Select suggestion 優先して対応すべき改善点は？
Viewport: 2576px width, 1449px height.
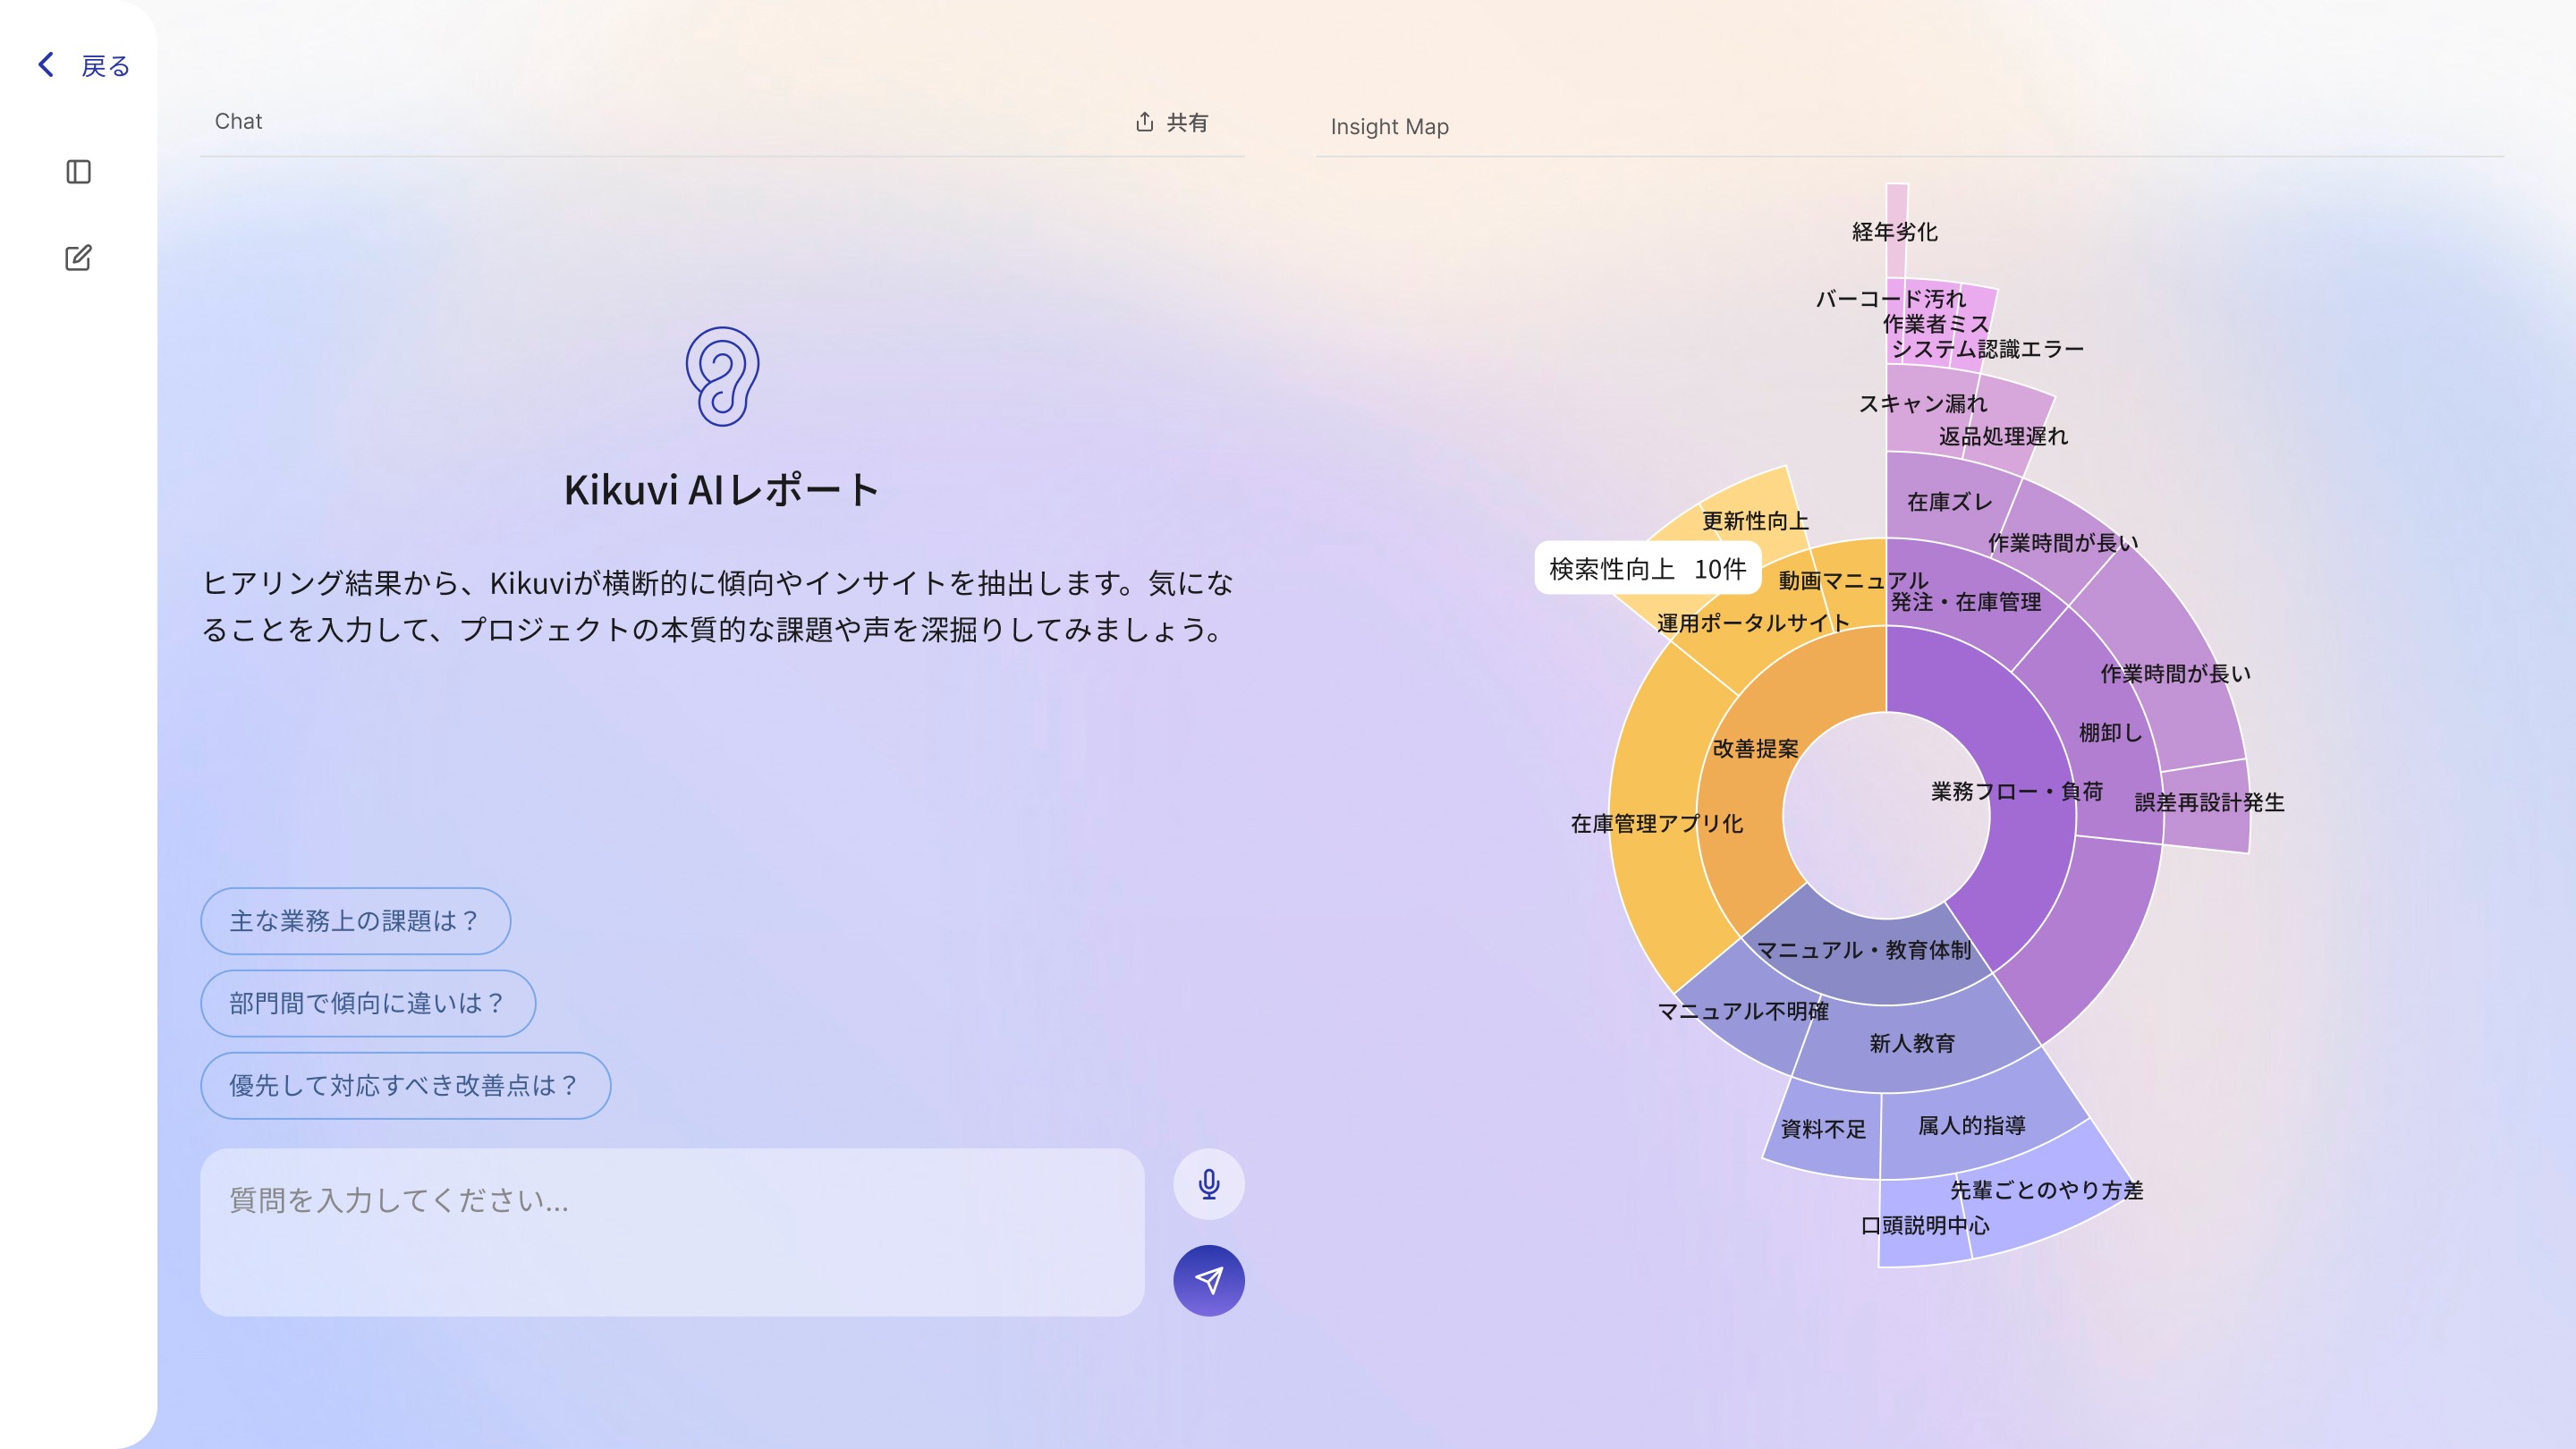[x=405, y=1085]
